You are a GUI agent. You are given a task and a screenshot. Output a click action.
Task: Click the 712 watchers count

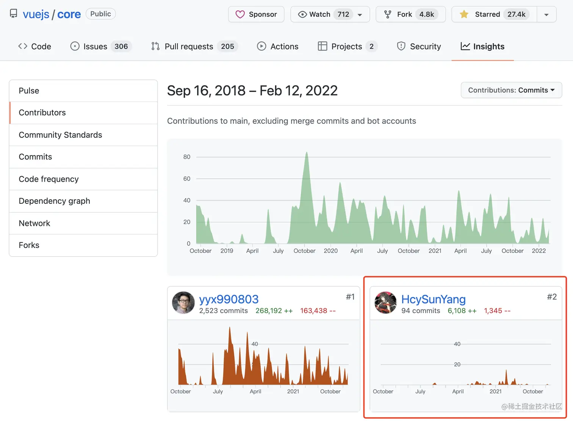[343, 14]
